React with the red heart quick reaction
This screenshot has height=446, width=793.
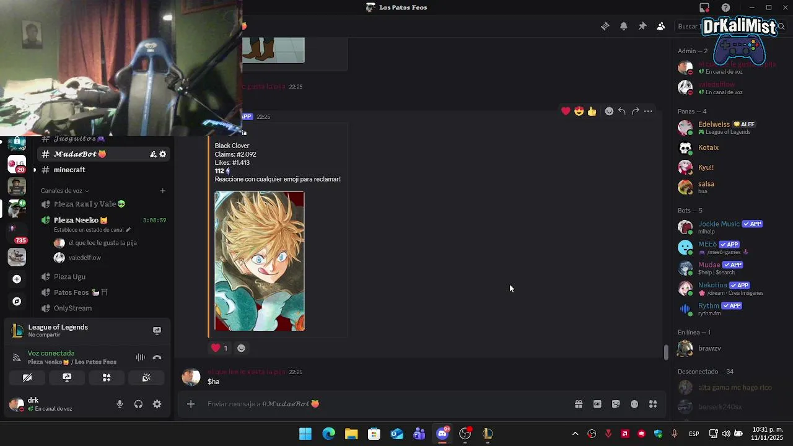(566, 111)
